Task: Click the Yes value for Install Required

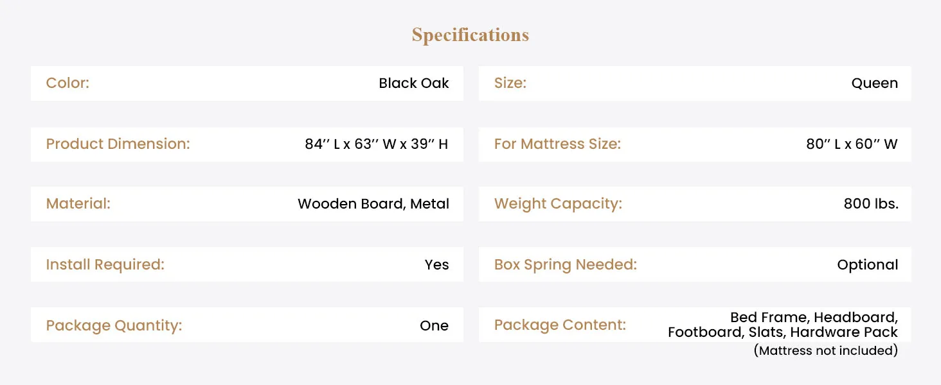Action: 436,264
